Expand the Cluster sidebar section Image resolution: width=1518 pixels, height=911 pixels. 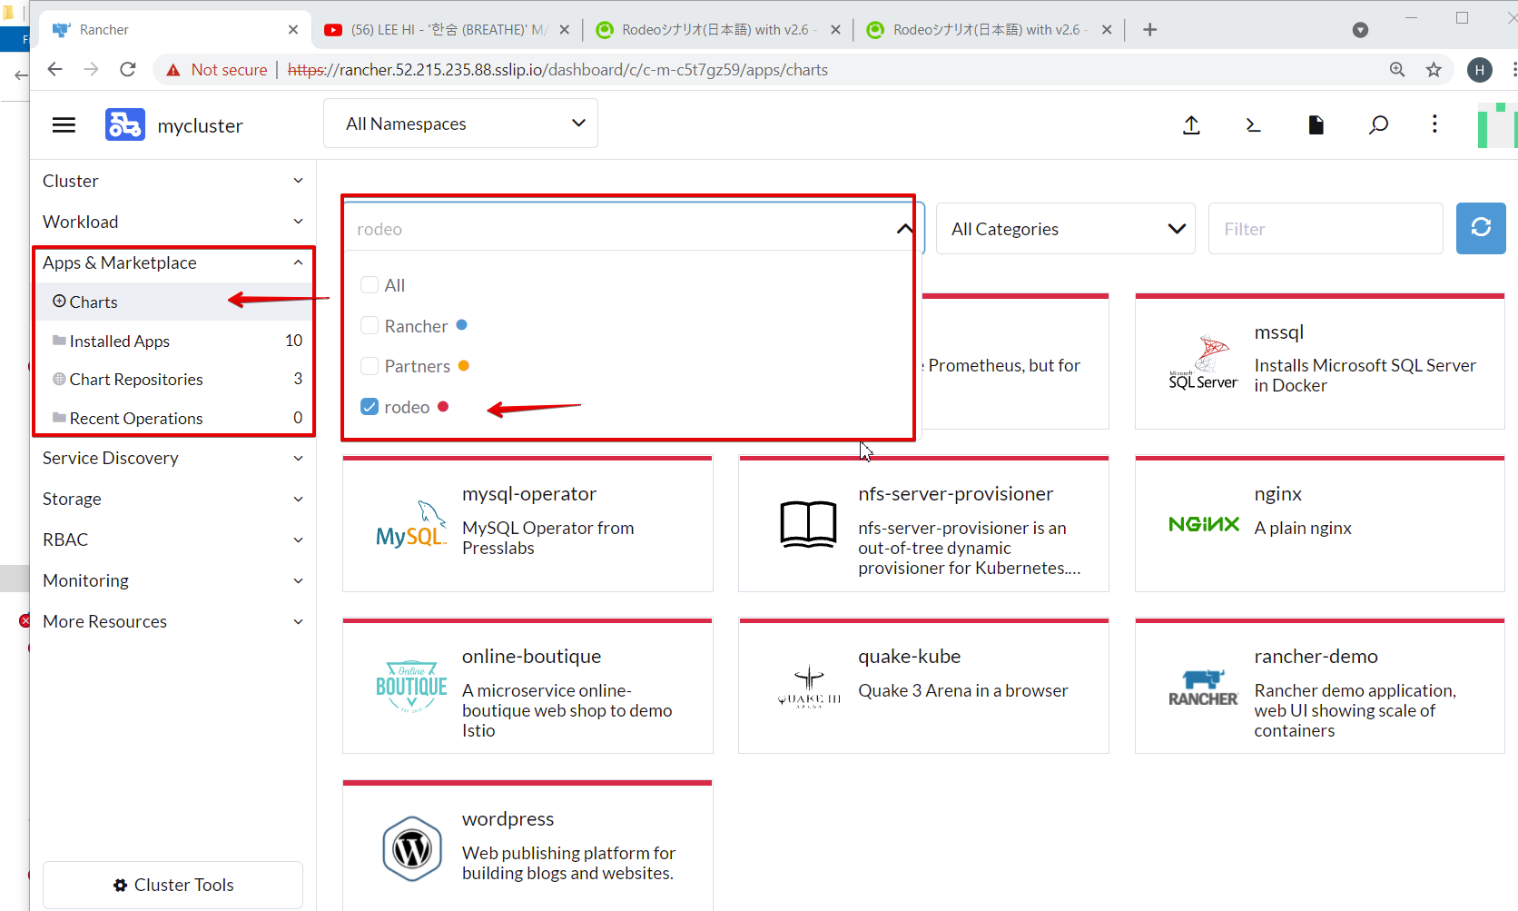click(x=172, y=181)
